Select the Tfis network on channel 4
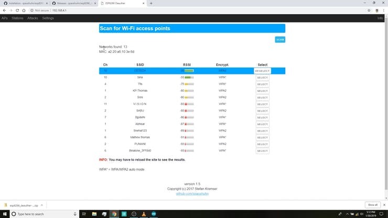This screenshot has height=218, width=388. (x=263, y=84)
